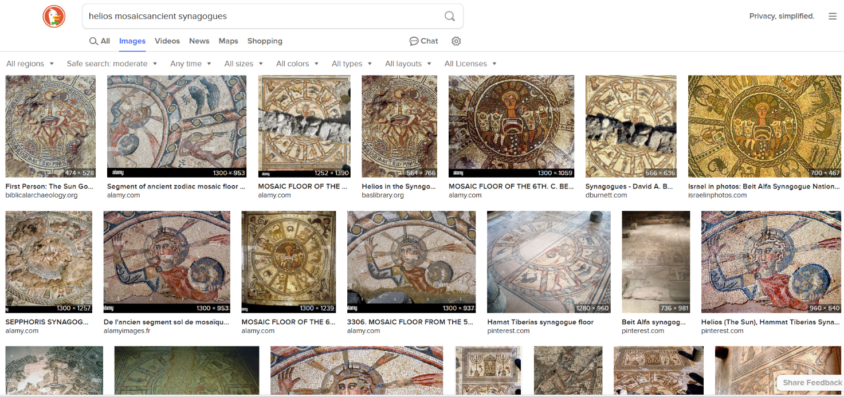This screenshot has height=397, width=844.
Task: Open the 1300 × 1059 mosaic image
Action: tap(511, 126)
